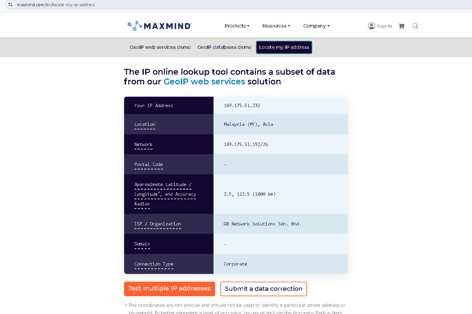Click the Sign In user icon
The height and width of the screenshot is (314, 472).
(372, 26)
